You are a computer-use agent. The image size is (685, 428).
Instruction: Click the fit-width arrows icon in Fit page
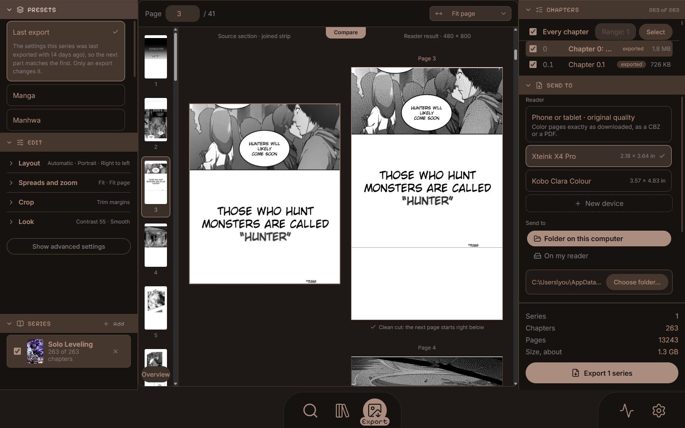tap(439, 14)
